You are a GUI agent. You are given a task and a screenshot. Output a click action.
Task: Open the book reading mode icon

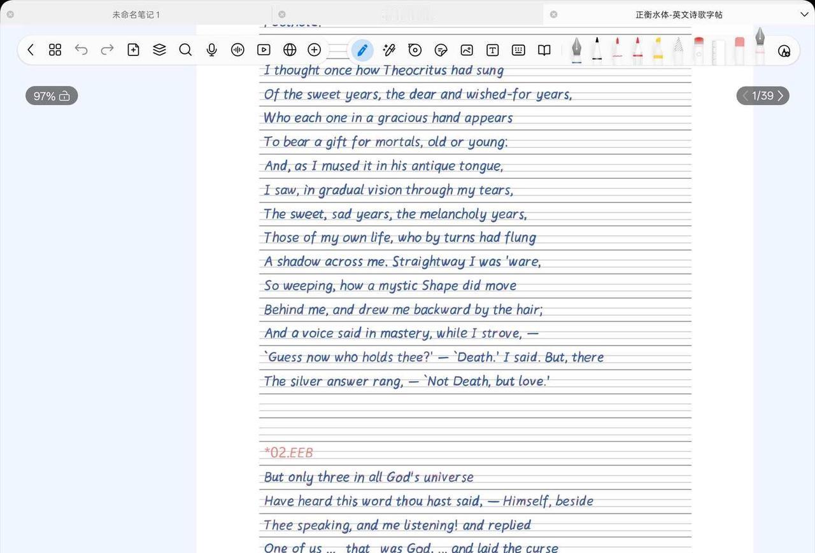pos(544,50)
